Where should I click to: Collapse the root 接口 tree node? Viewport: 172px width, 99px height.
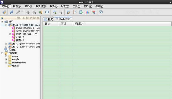[2, 22]
